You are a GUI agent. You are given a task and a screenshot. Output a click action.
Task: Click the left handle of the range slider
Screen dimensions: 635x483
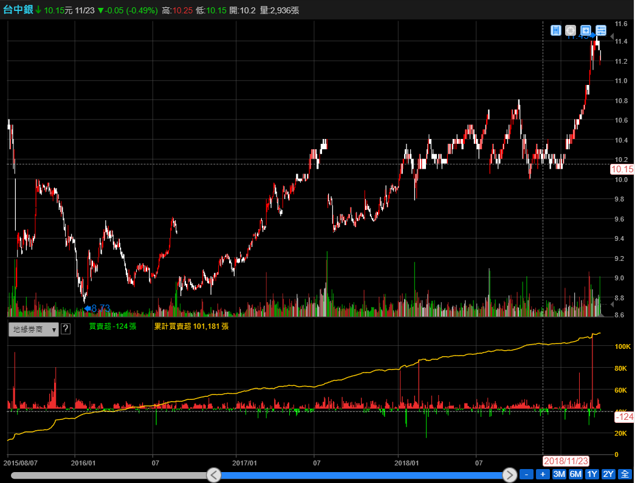coord(213,475)
